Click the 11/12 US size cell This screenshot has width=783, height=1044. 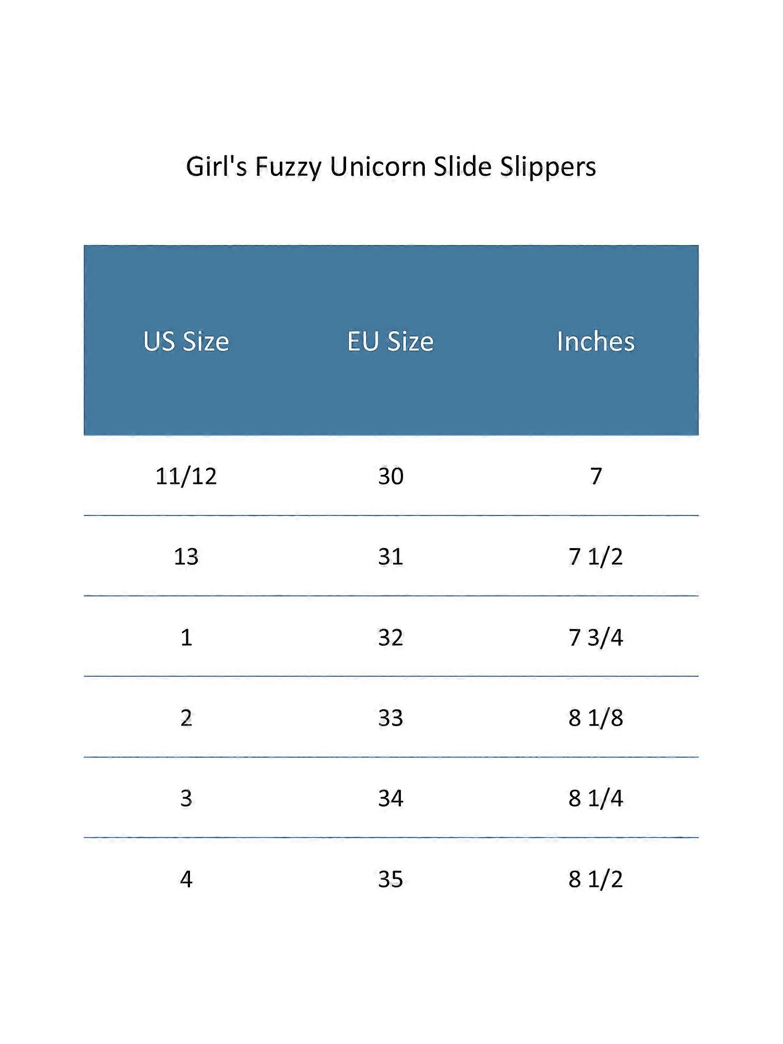coord(186,476)
